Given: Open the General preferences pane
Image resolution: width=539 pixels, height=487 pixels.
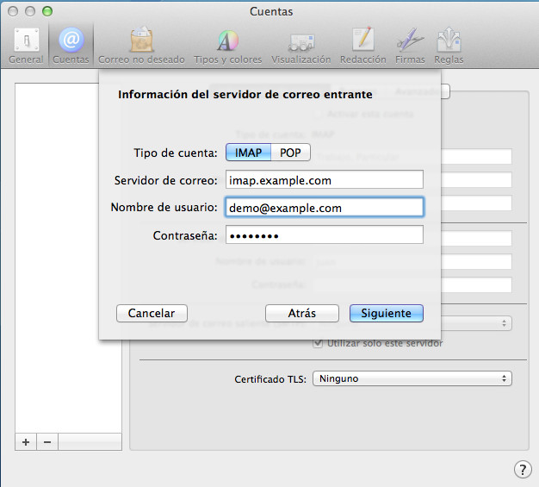Looking at the screenshot, I should coord(25,46).
